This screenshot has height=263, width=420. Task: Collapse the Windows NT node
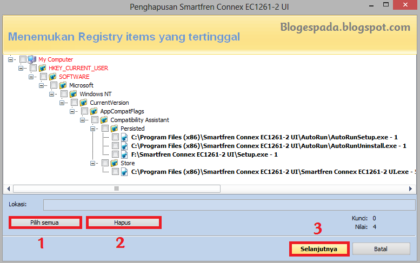point(52,94)
